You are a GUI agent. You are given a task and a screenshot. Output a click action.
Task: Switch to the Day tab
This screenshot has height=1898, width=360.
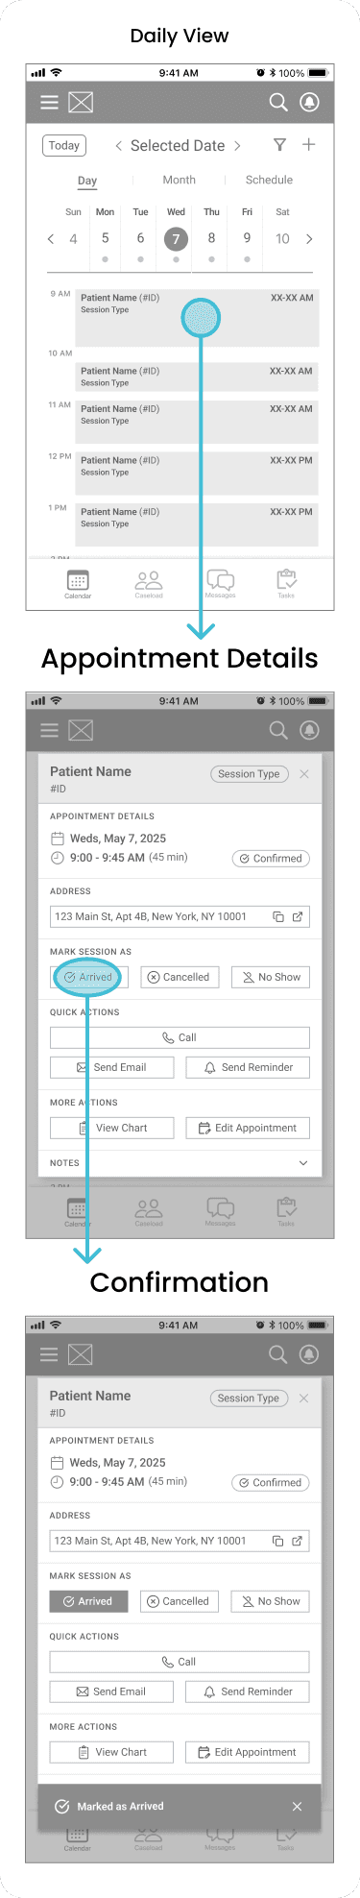click(87, 181)
